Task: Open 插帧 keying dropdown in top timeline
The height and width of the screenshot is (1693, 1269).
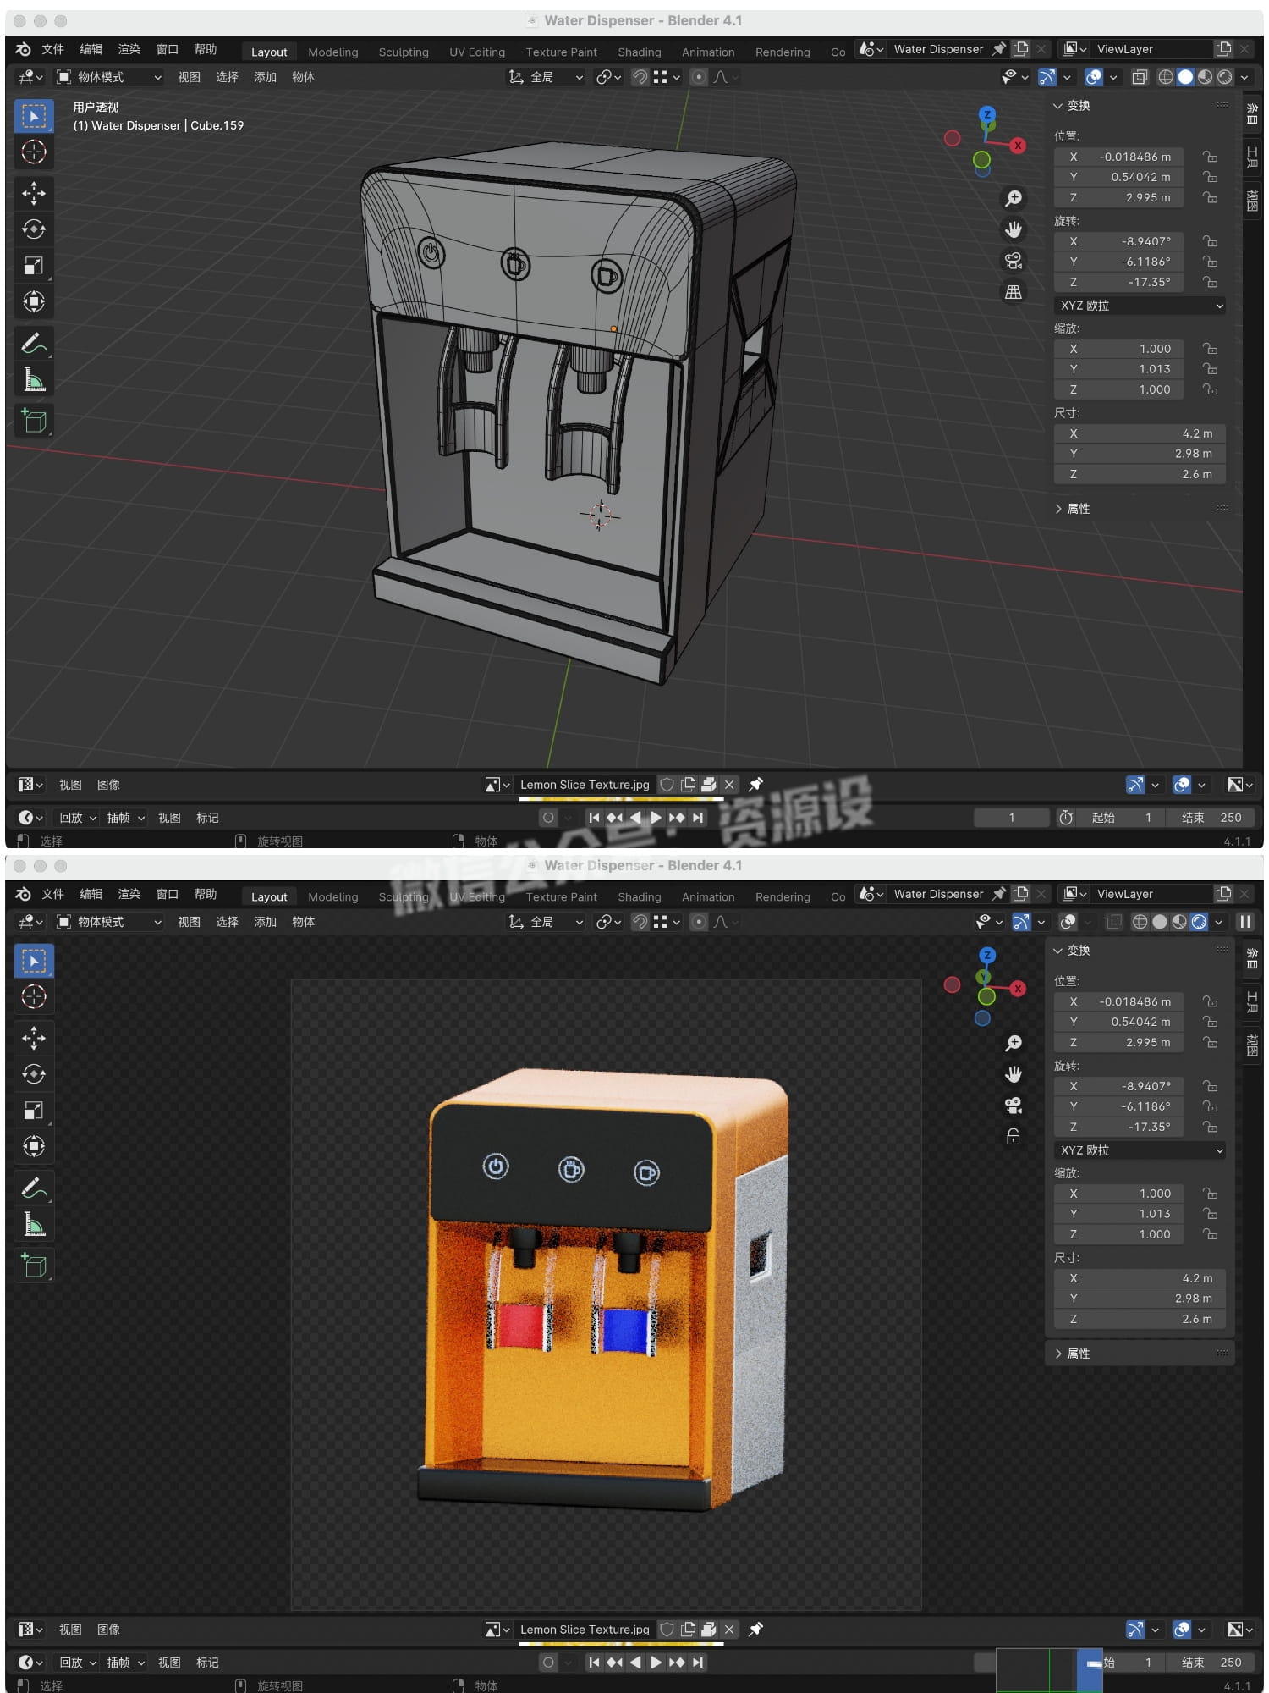Action: [126, 818]
